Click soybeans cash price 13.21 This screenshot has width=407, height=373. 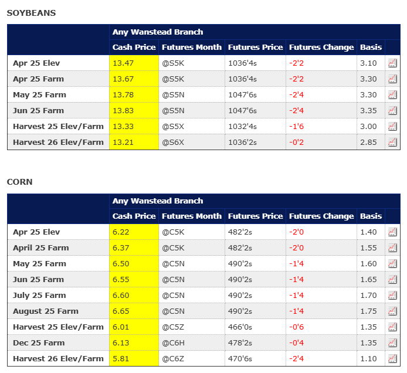(x=123, y=143)
